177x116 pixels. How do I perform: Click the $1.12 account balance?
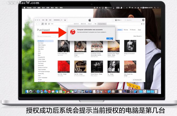(143, 24)
